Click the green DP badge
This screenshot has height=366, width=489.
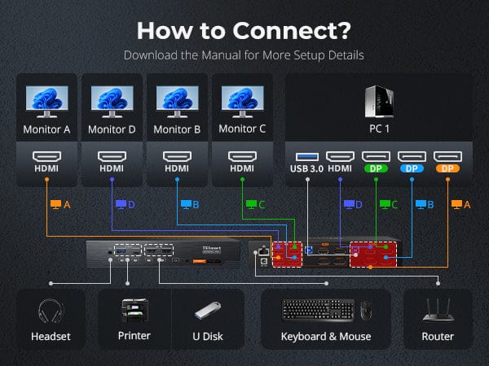[x=376, y=169]
